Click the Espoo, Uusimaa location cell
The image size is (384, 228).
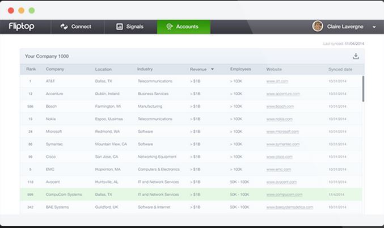(109, 119)
